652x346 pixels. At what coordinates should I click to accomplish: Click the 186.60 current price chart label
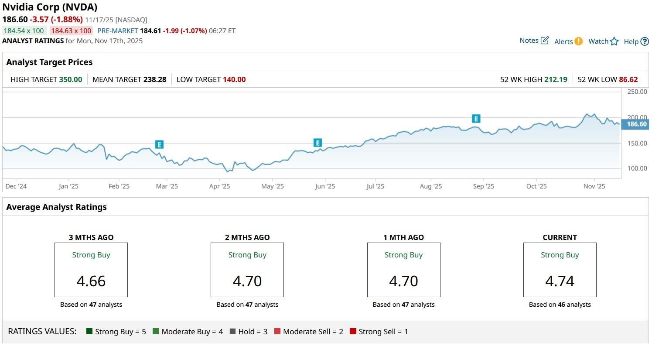[x=636, y=124]
